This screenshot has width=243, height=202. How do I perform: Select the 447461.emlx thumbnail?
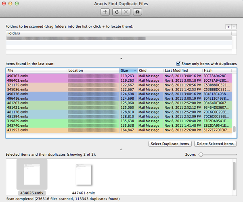click(x=84, y=175)
